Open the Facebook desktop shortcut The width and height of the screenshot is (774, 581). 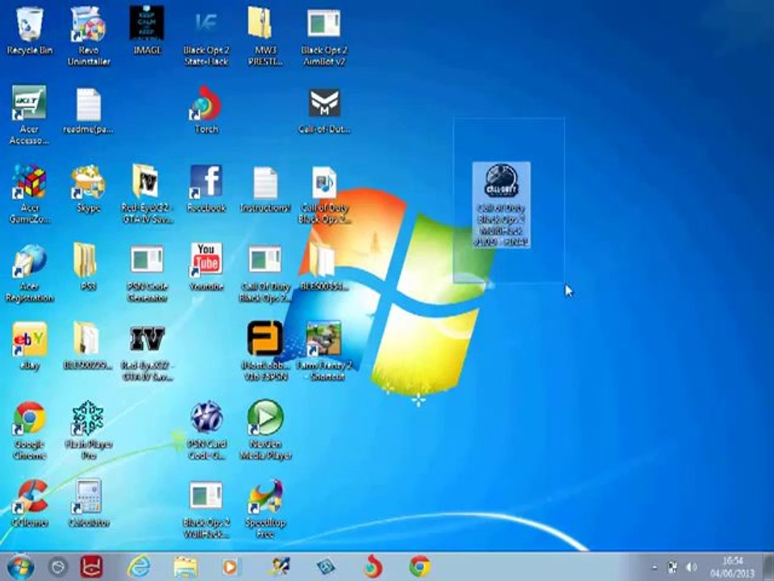[206, 189]
